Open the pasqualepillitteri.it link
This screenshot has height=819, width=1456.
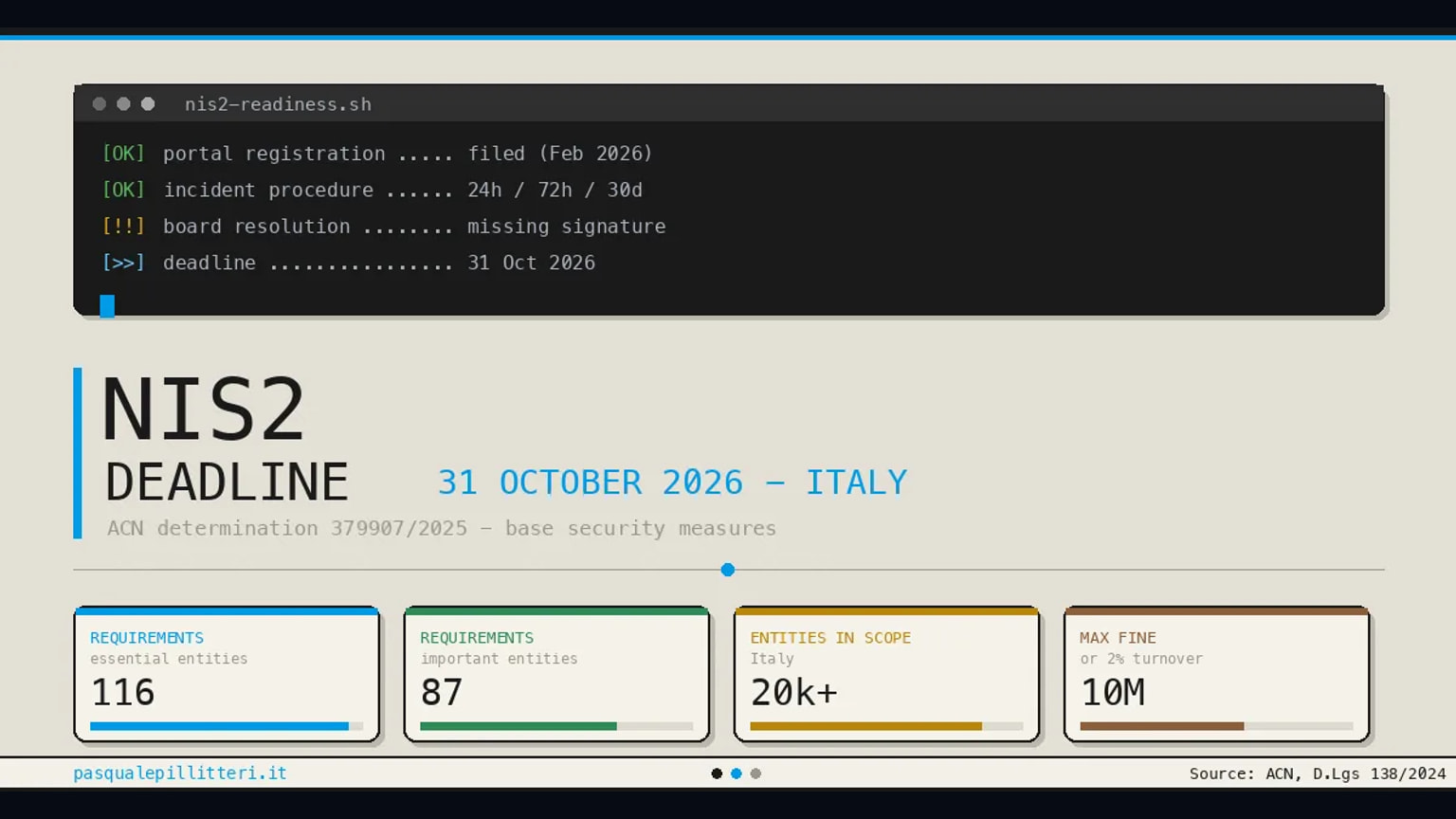coord(180,773)
